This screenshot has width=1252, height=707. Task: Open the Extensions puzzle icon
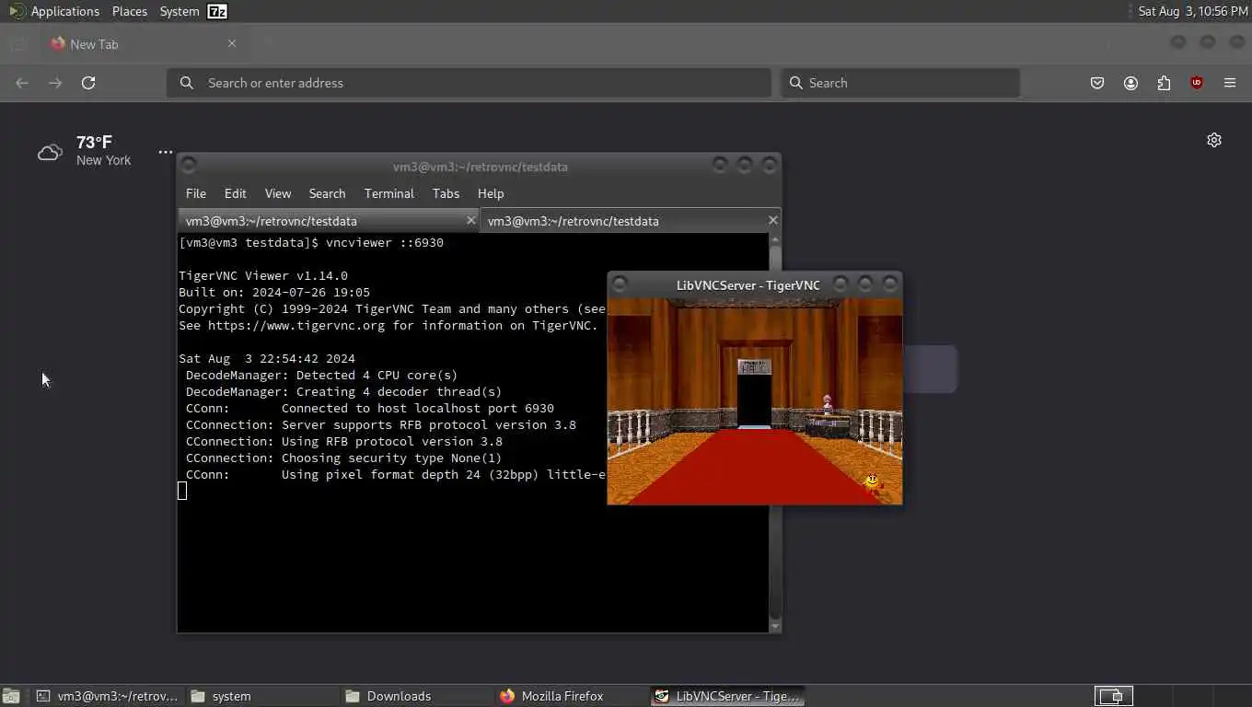click(x=1164, y=83)
